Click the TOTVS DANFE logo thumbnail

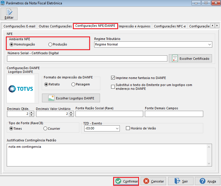click(21, 89)
